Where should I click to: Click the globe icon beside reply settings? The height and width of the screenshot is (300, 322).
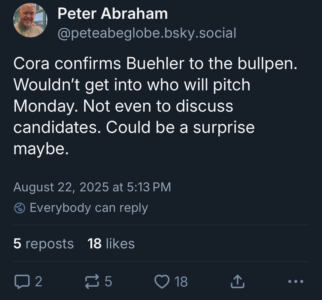[20, 208]
